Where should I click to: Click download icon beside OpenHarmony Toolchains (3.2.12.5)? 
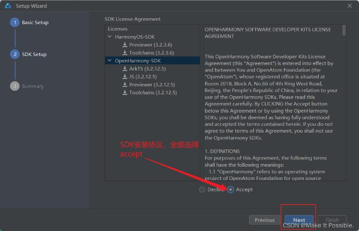(x=125, y=92)
